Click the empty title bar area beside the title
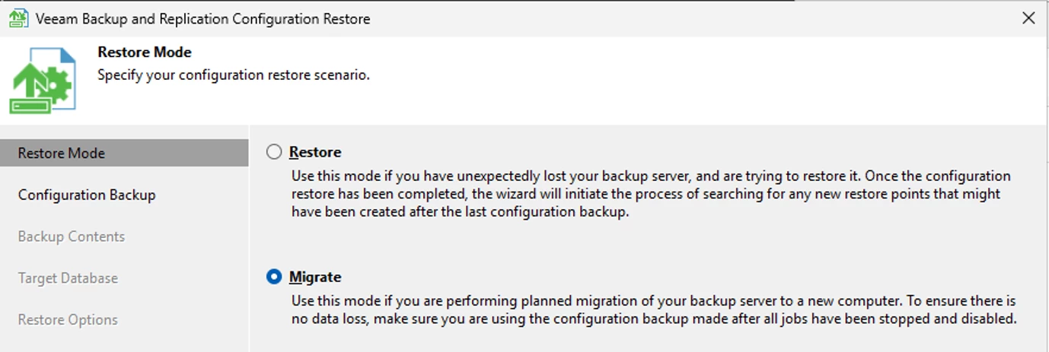 pos(685,18)
